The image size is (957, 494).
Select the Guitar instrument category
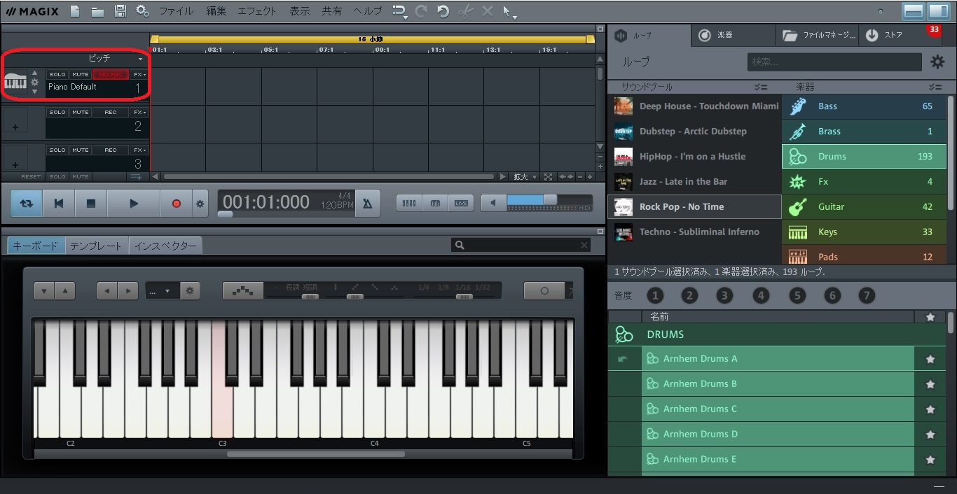click(x=864, y=207)
